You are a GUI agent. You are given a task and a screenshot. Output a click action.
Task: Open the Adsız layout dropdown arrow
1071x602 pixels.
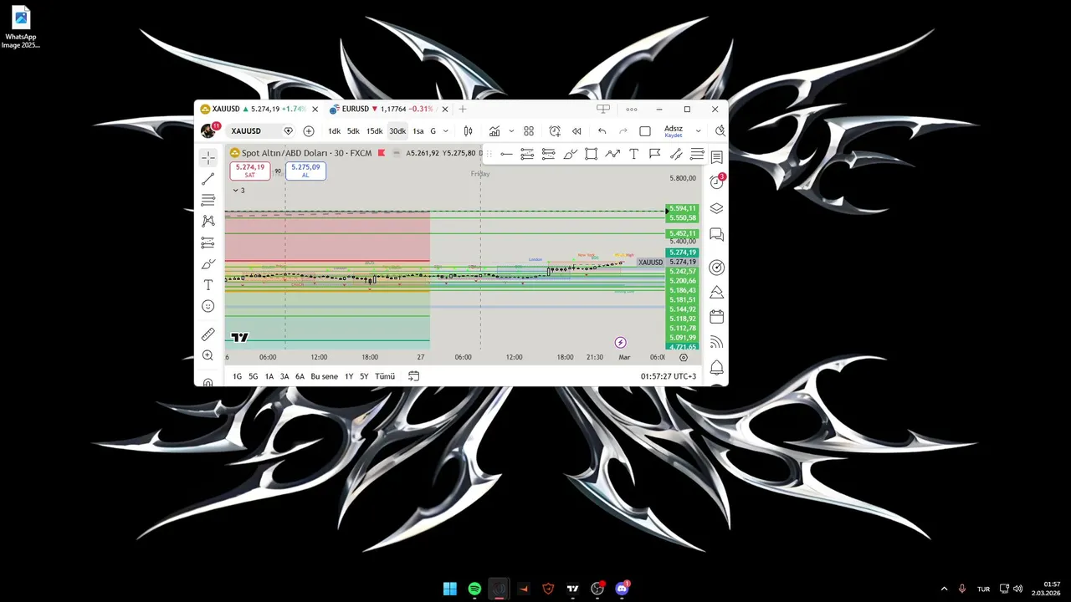(698, 131)
